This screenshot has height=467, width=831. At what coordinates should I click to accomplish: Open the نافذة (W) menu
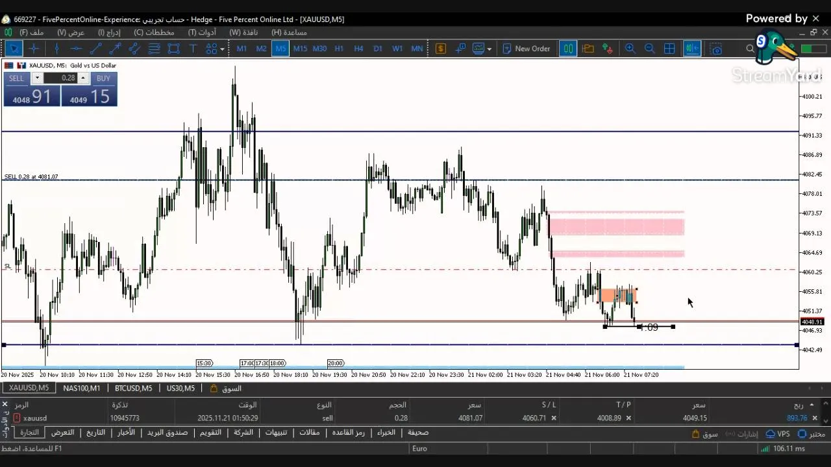[243, 32]
